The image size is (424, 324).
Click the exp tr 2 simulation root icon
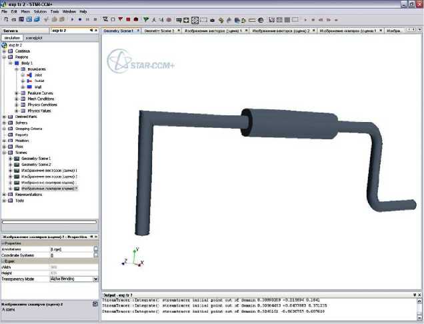pos(4,45)
